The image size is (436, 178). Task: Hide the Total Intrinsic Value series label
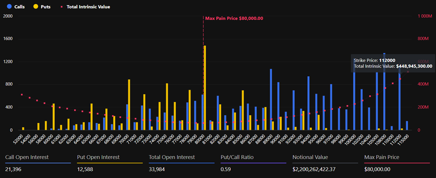(88, 7)
